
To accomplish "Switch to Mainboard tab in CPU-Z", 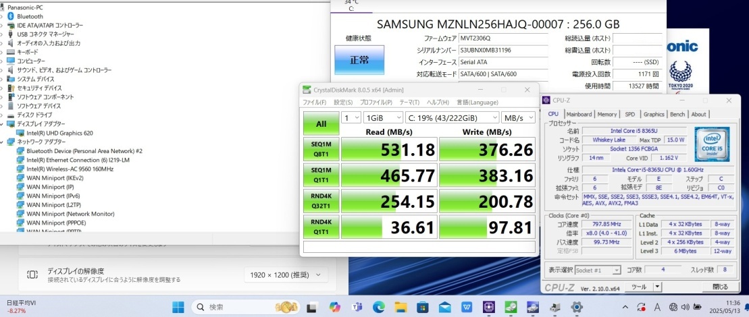I will (579, 115).
